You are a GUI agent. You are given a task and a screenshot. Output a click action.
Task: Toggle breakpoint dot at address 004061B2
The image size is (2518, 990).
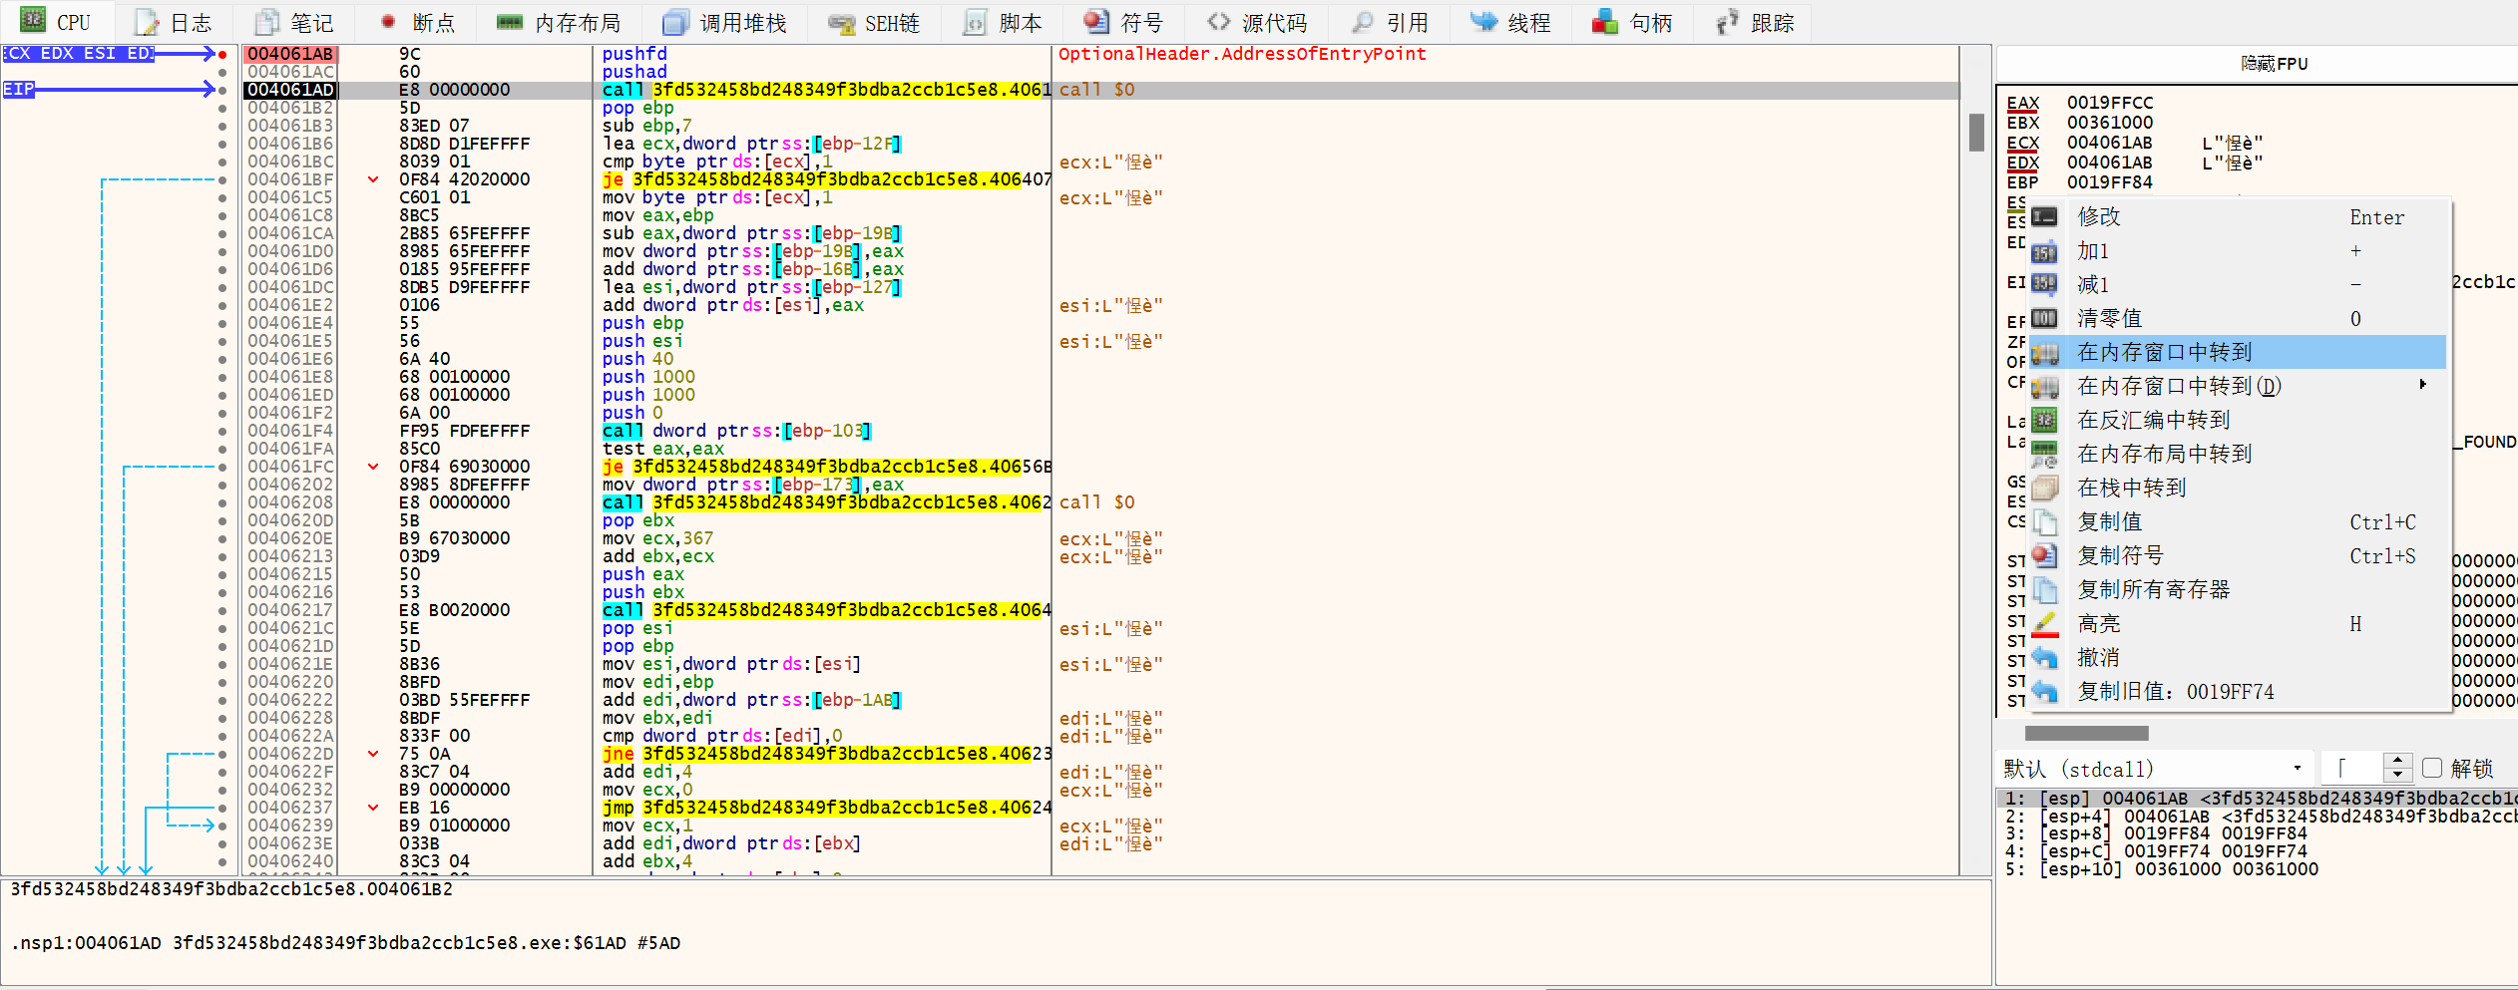tap(222, 108)
